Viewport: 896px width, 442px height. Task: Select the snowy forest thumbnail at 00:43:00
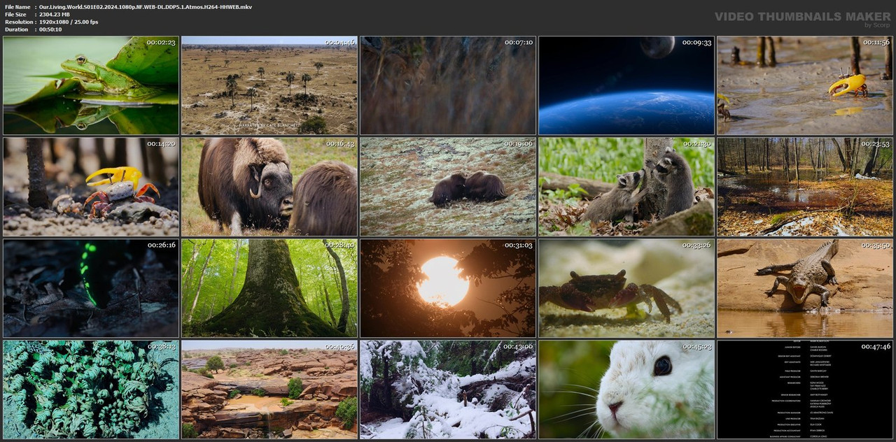click(x=448, y=390)
